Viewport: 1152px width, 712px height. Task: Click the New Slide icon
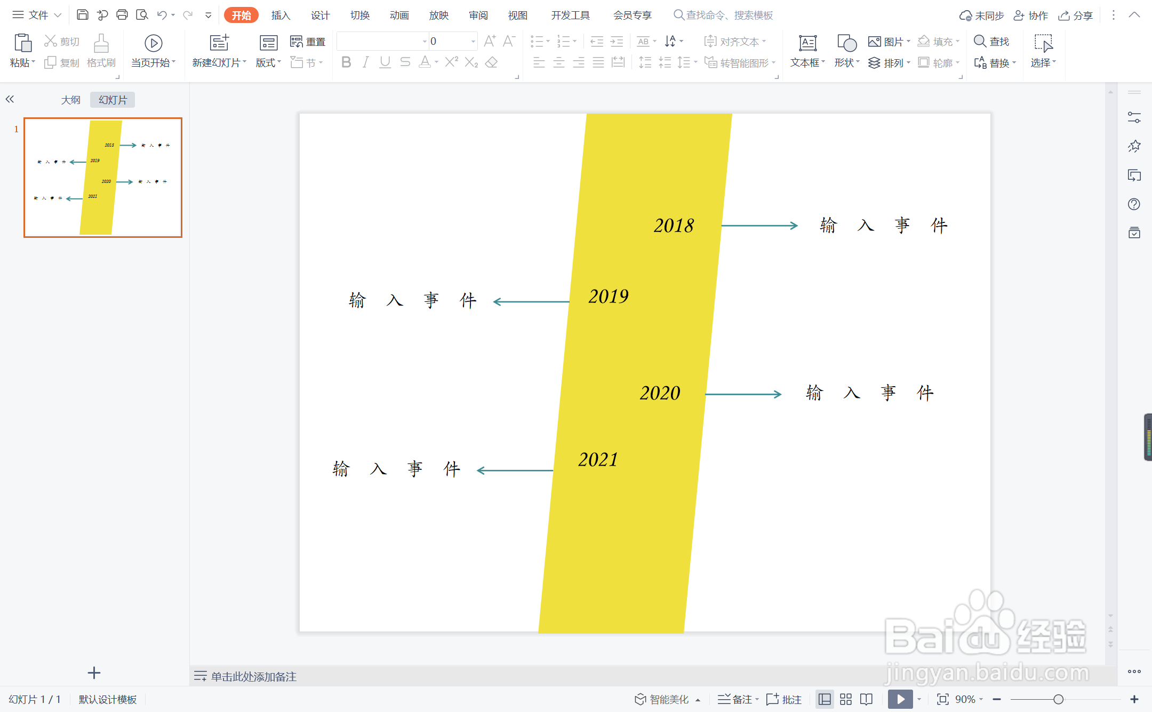point(219,43)
